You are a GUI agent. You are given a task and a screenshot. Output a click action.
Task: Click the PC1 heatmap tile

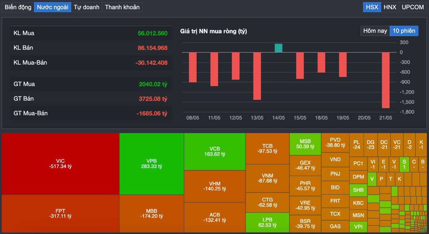[358, 164]
